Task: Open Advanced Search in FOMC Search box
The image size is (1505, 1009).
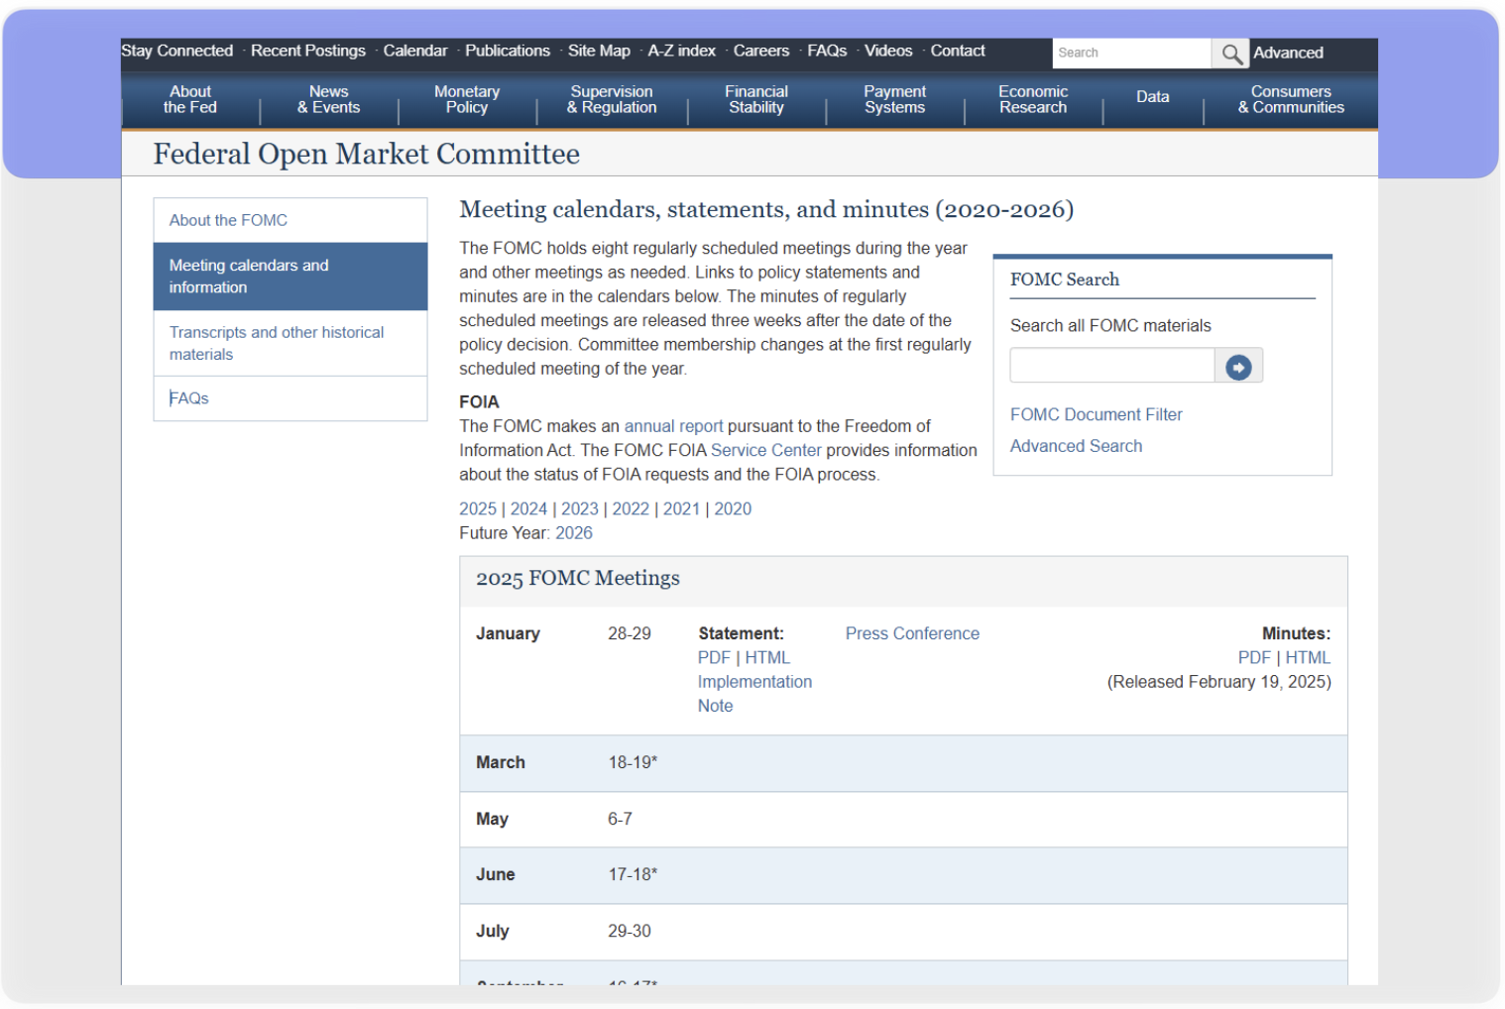Action: pos(1076,446)
